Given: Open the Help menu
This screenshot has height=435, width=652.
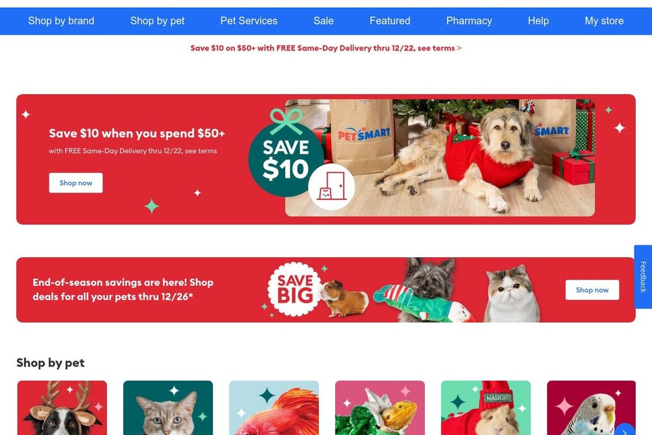Looking at the screenshot, I should tap(538, 21).
